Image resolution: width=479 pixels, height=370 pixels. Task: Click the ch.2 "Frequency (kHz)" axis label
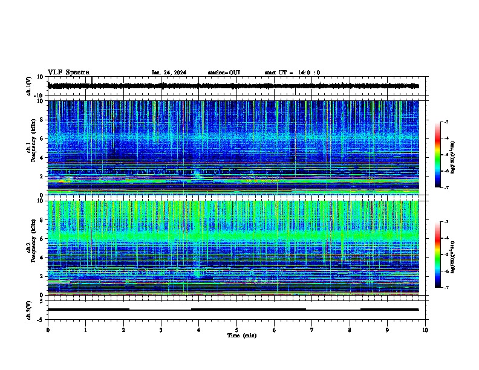pos(34,241)
